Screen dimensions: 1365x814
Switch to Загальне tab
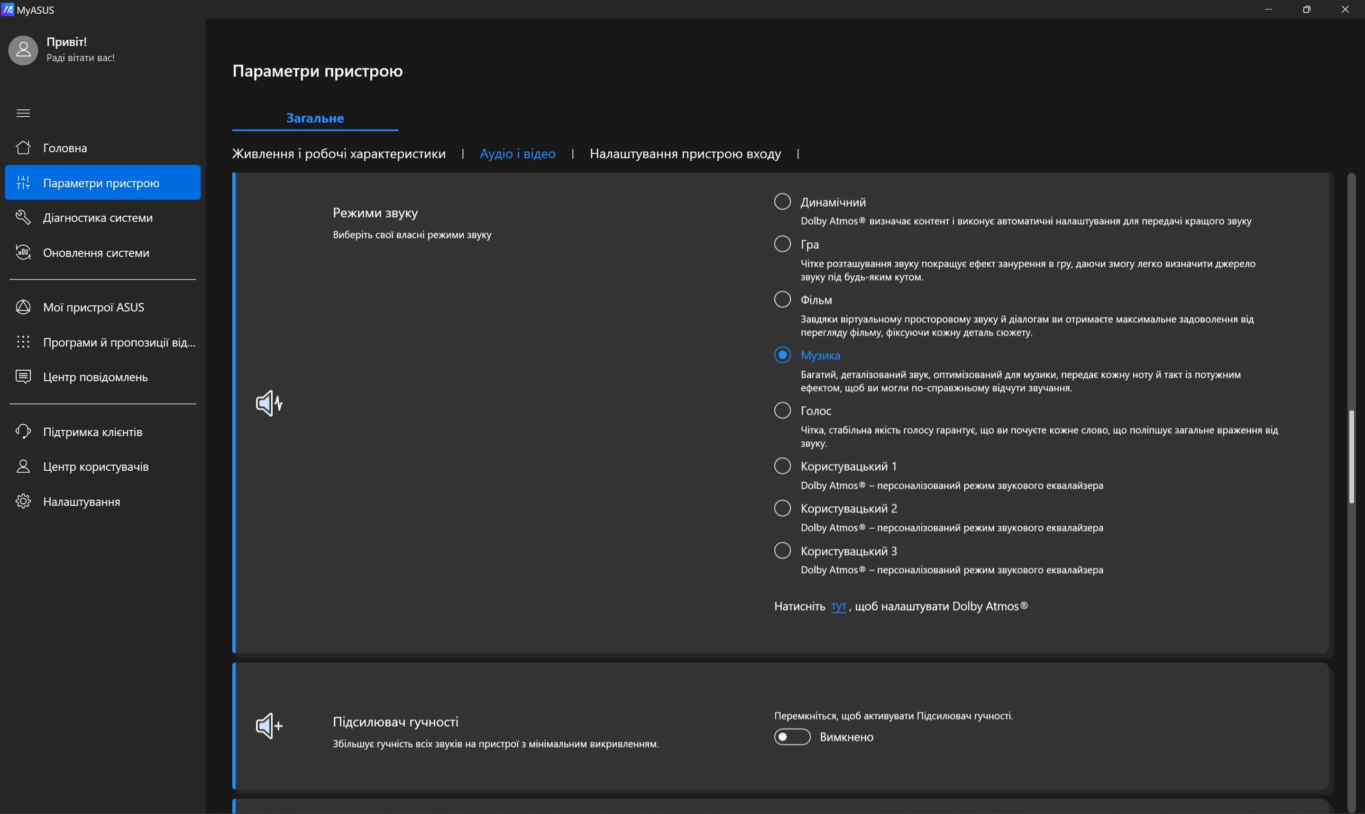[315, 118]
